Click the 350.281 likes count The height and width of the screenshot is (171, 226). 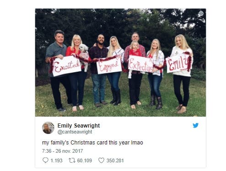(x=115, y=160)
